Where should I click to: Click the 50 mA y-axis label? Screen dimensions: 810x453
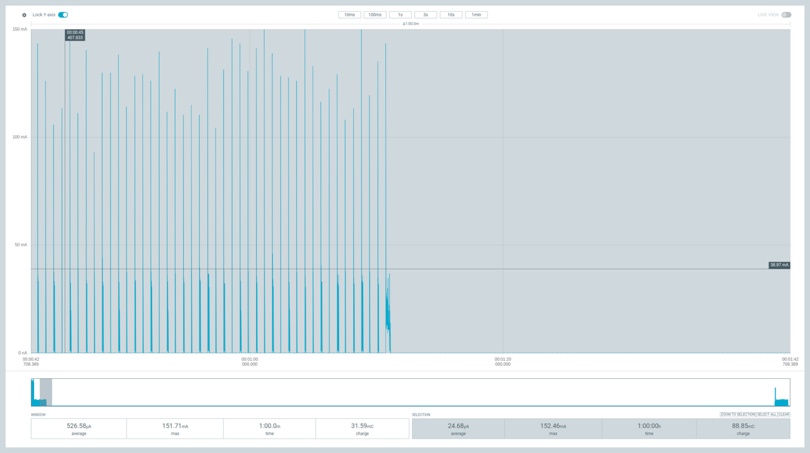[20, 245]
